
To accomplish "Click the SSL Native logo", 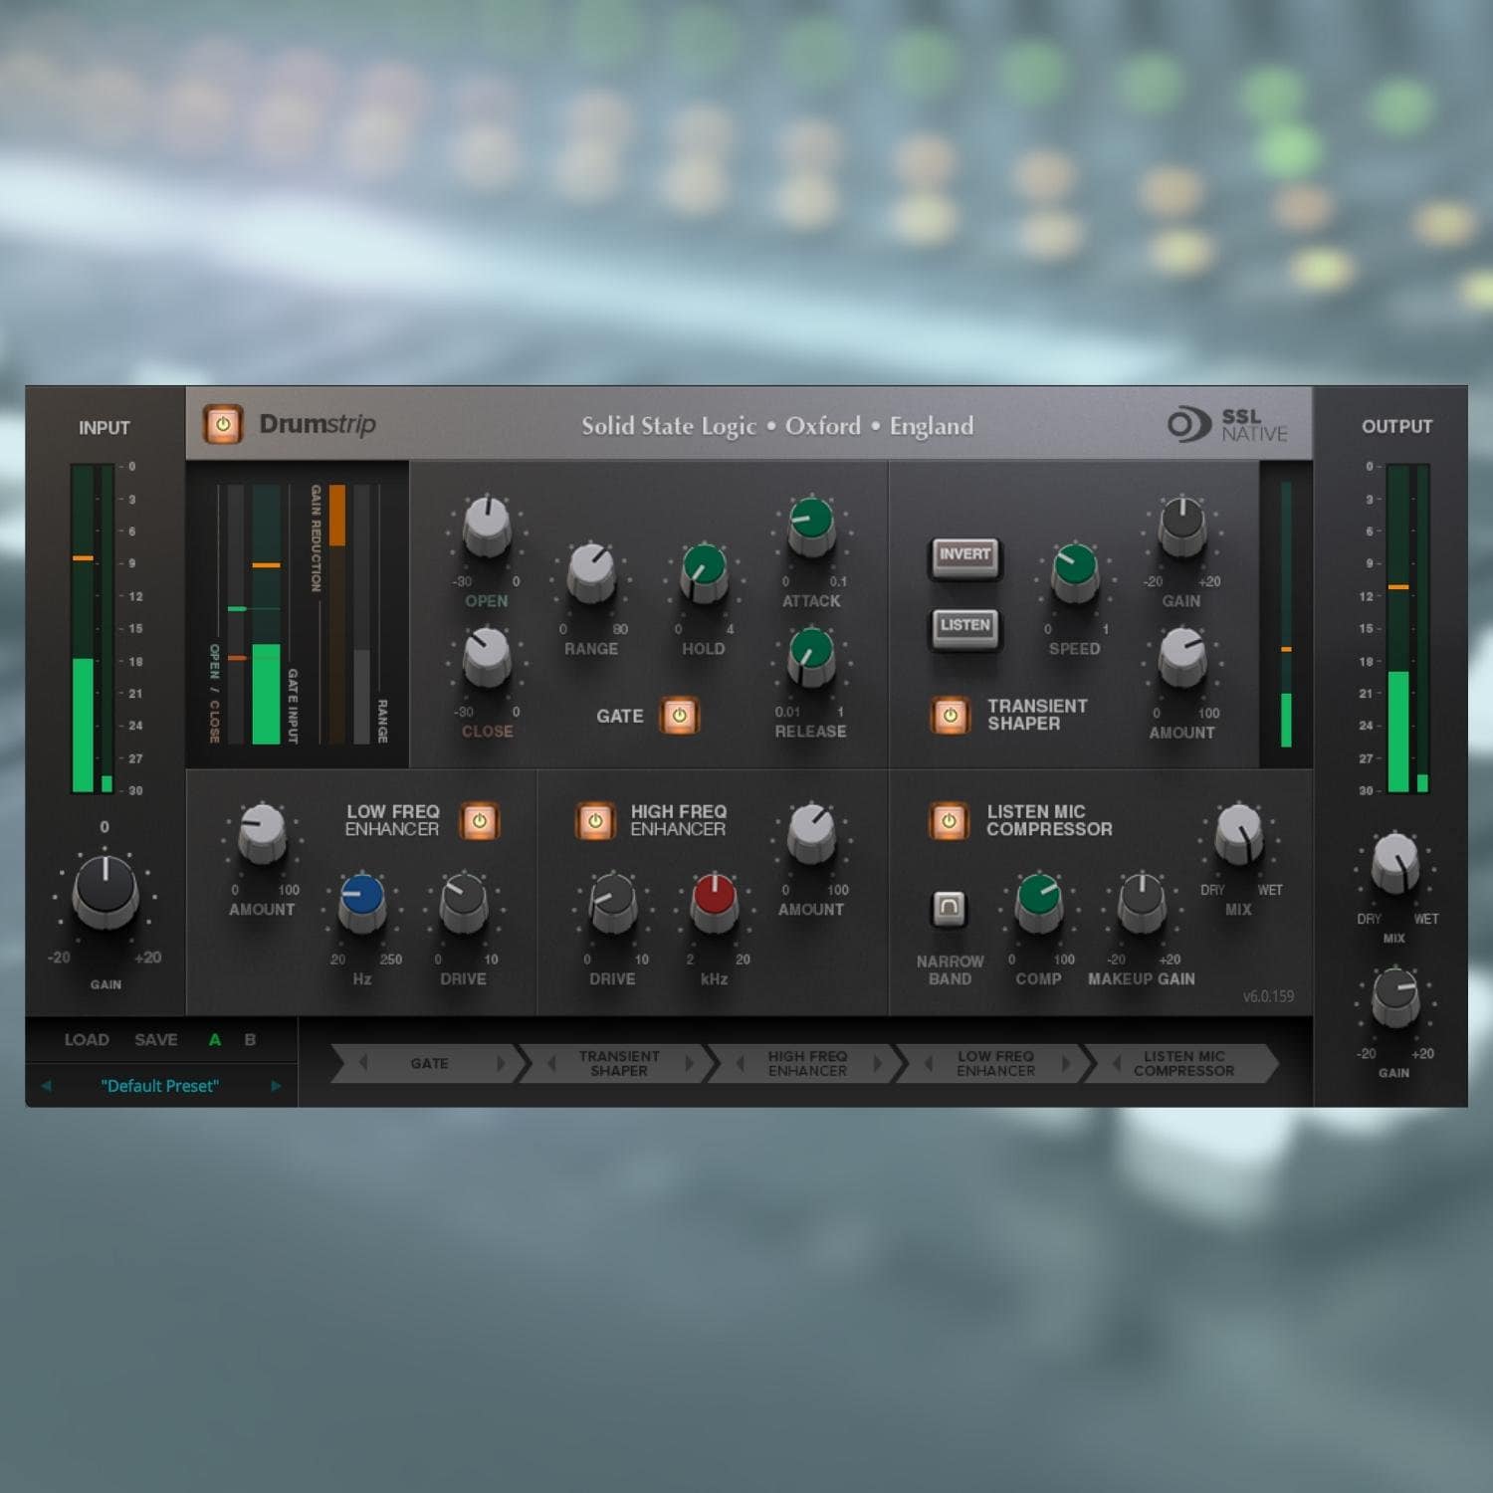I will point(1227,425).
